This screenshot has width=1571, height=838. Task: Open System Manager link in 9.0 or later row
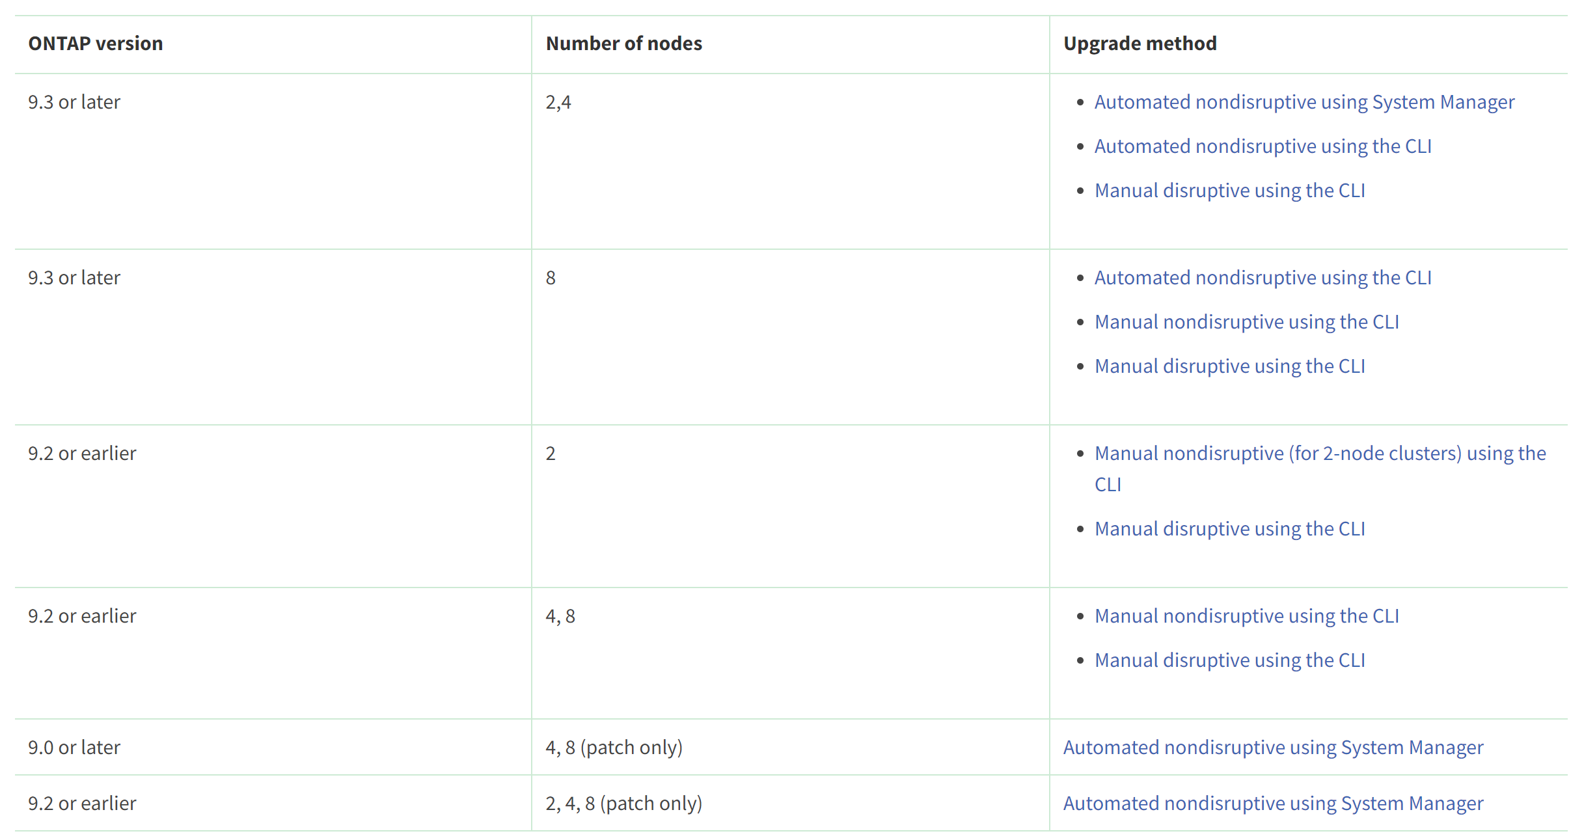(1273, 748)
